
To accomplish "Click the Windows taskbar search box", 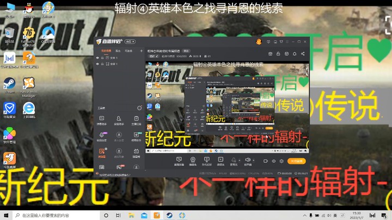I will (56, 215).
